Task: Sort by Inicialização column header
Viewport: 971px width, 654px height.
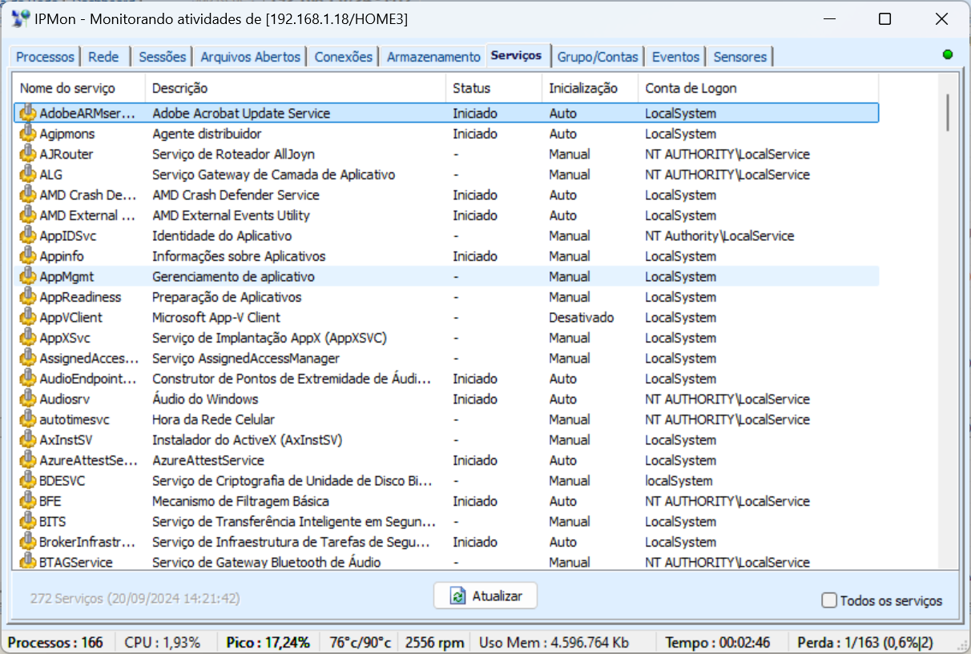Action: coord(590,88)
